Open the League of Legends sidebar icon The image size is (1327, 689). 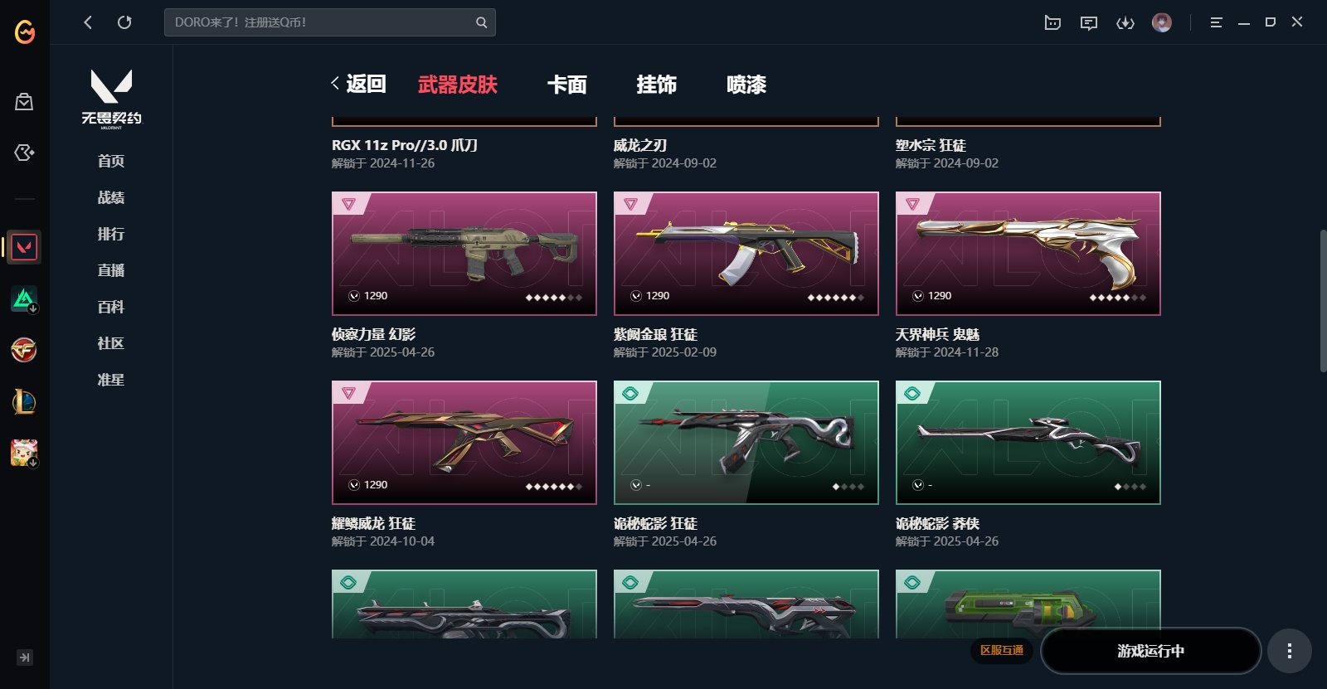pos(24,402)
